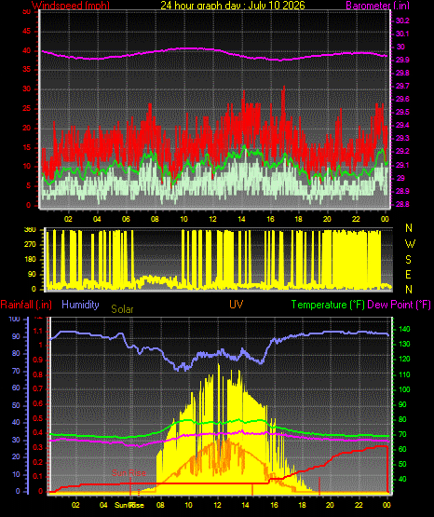Click the '0.5' rainfall axis value

[38, 419]
